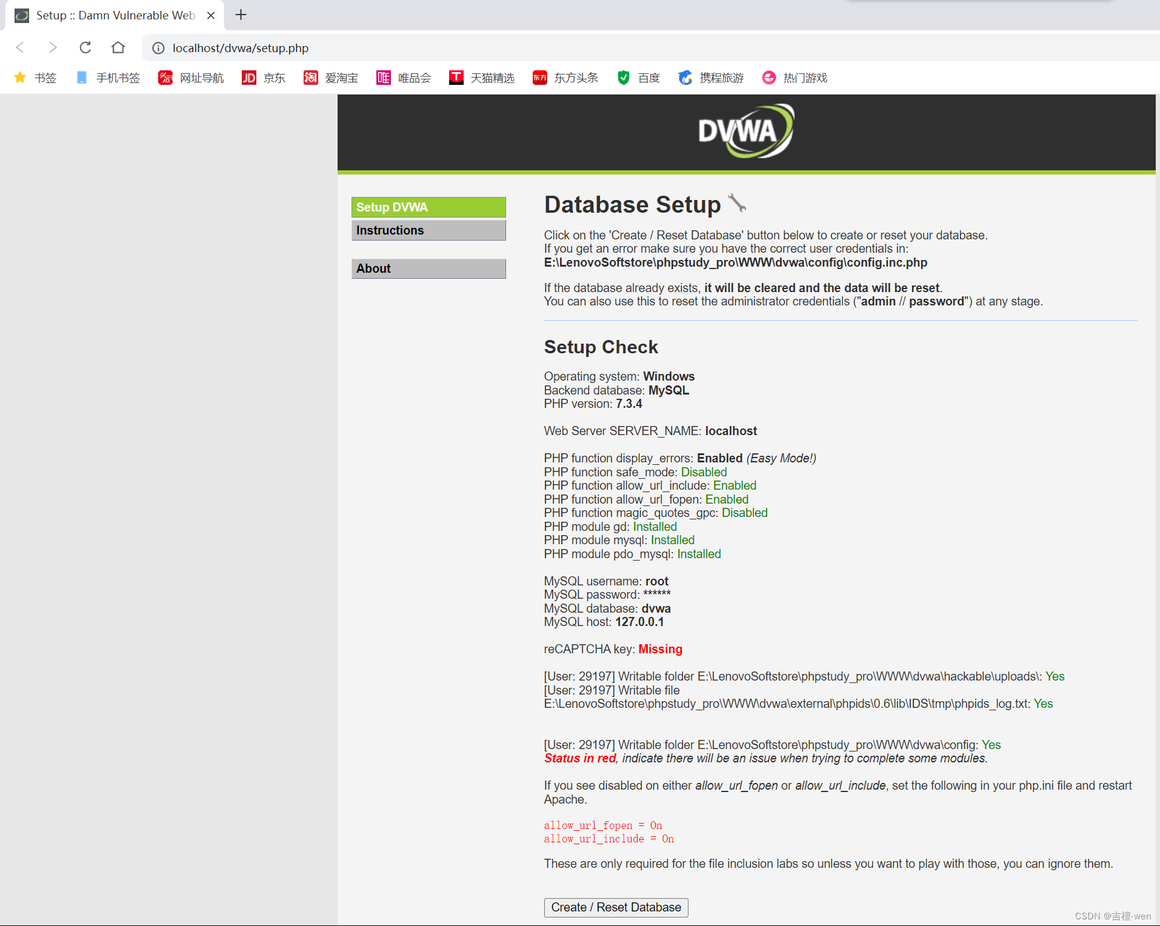Close the Setup DVWA tab
The height and width of the screenshot is (926, 1160).
tap(211, 15)
